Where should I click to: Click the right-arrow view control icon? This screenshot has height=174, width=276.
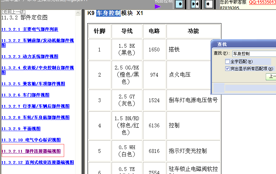point(180,4)
